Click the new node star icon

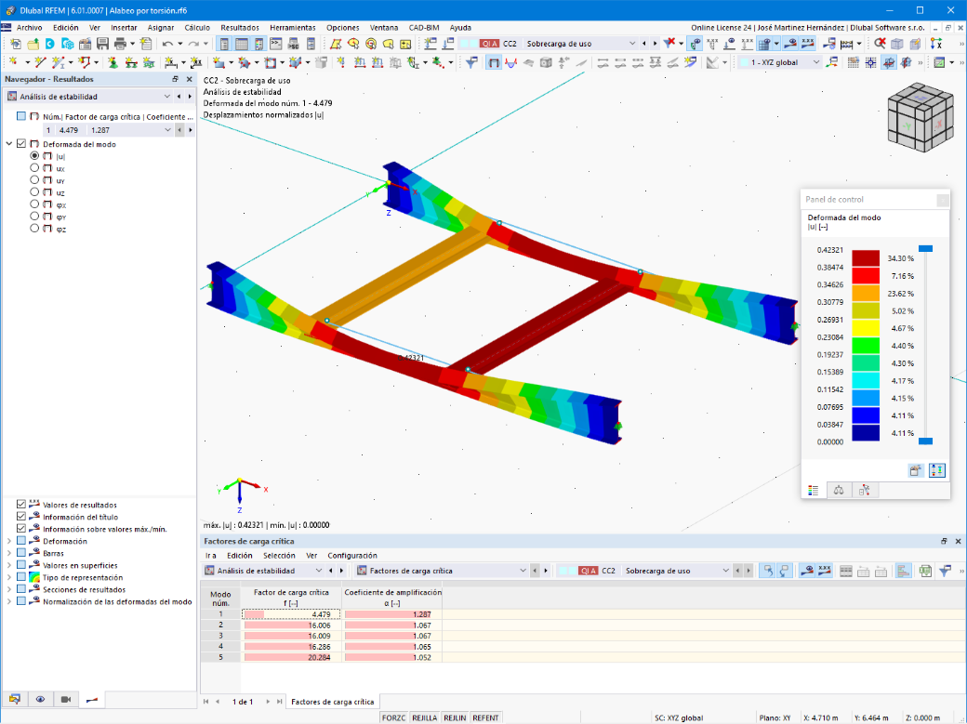(x=13, y=62)
